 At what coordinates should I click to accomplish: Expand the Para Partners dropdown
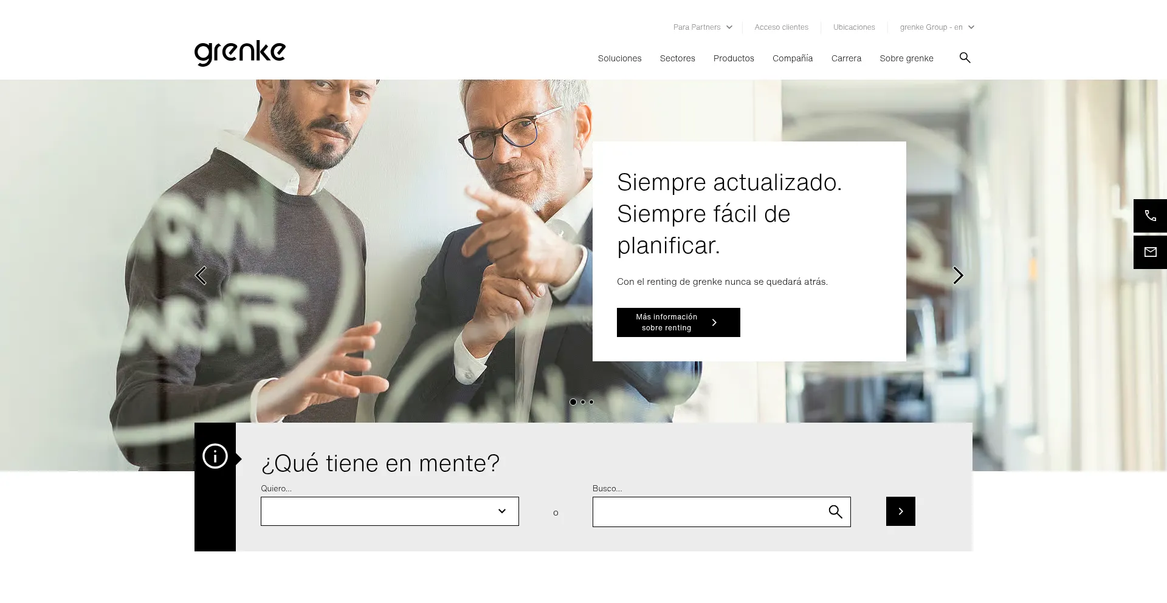(703, 27)
